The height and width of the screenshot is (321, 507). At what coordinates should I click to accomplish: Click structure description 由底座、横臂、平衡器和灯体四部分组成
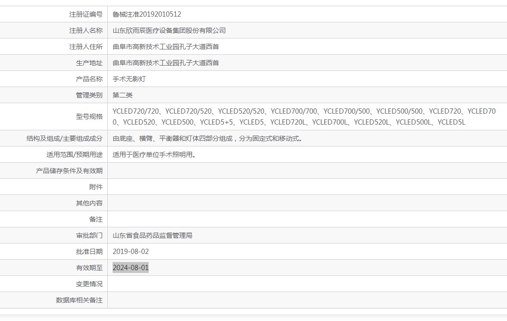click(x=172, y=138)
